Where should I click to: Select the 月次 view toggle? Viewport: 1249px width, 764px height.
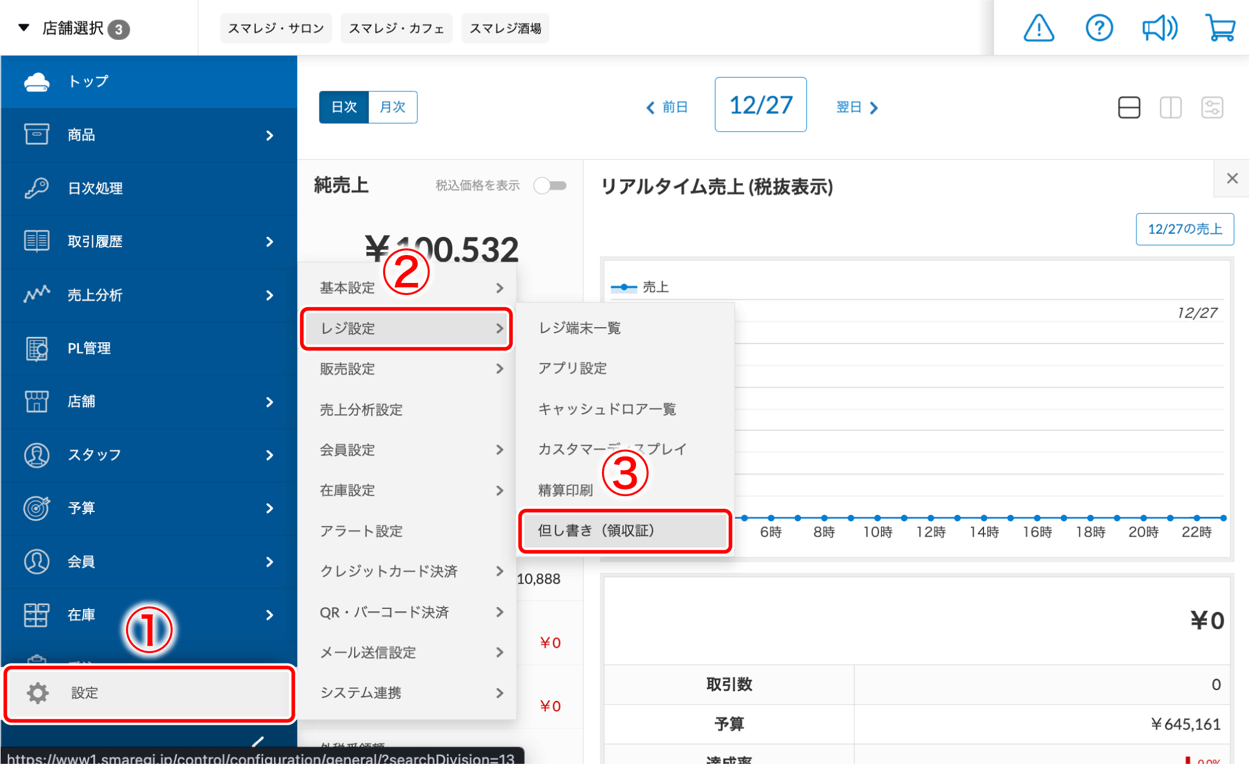pyautogui.click(x=392, y=107)
